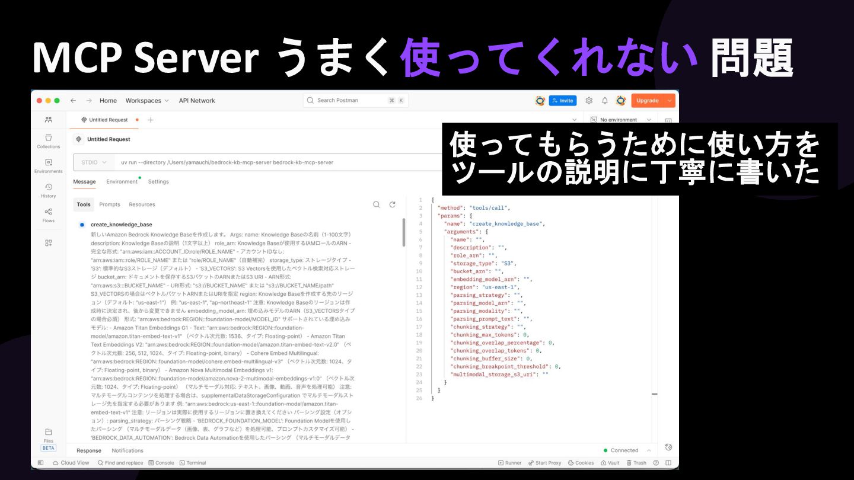The height and width of the screenshot is (480, 854).
Task: Open Runner in status bar
Action: tap(510, 463)
